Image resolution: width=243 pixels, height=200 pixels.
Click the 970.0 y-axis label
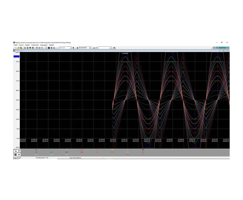click(x=17, y=62)
